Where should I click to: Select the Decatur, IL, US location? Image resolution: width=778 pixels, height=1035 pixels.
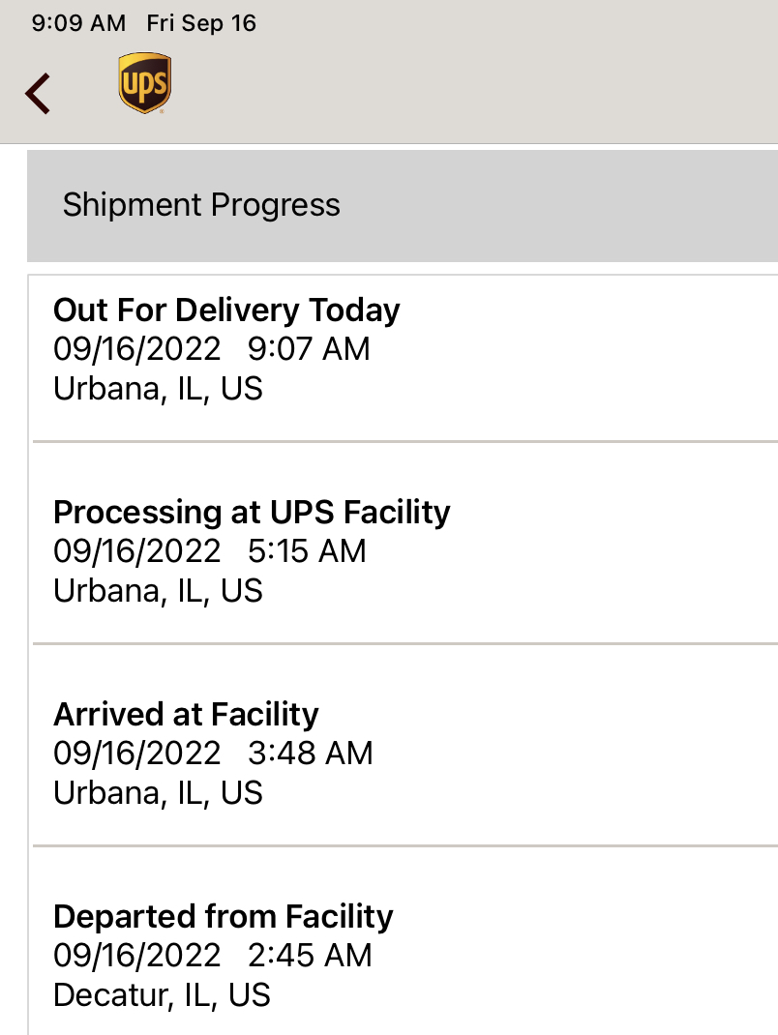point(162,995)
